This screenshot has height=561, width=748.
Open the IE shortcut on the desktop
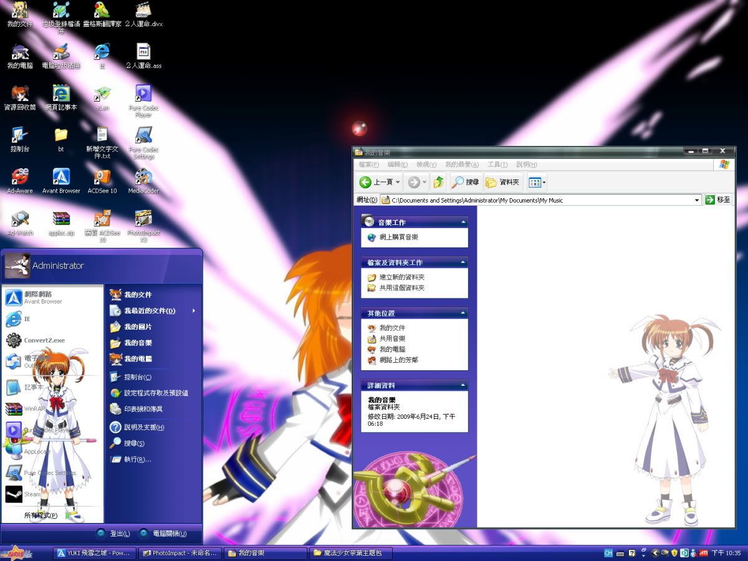(102, 56)
